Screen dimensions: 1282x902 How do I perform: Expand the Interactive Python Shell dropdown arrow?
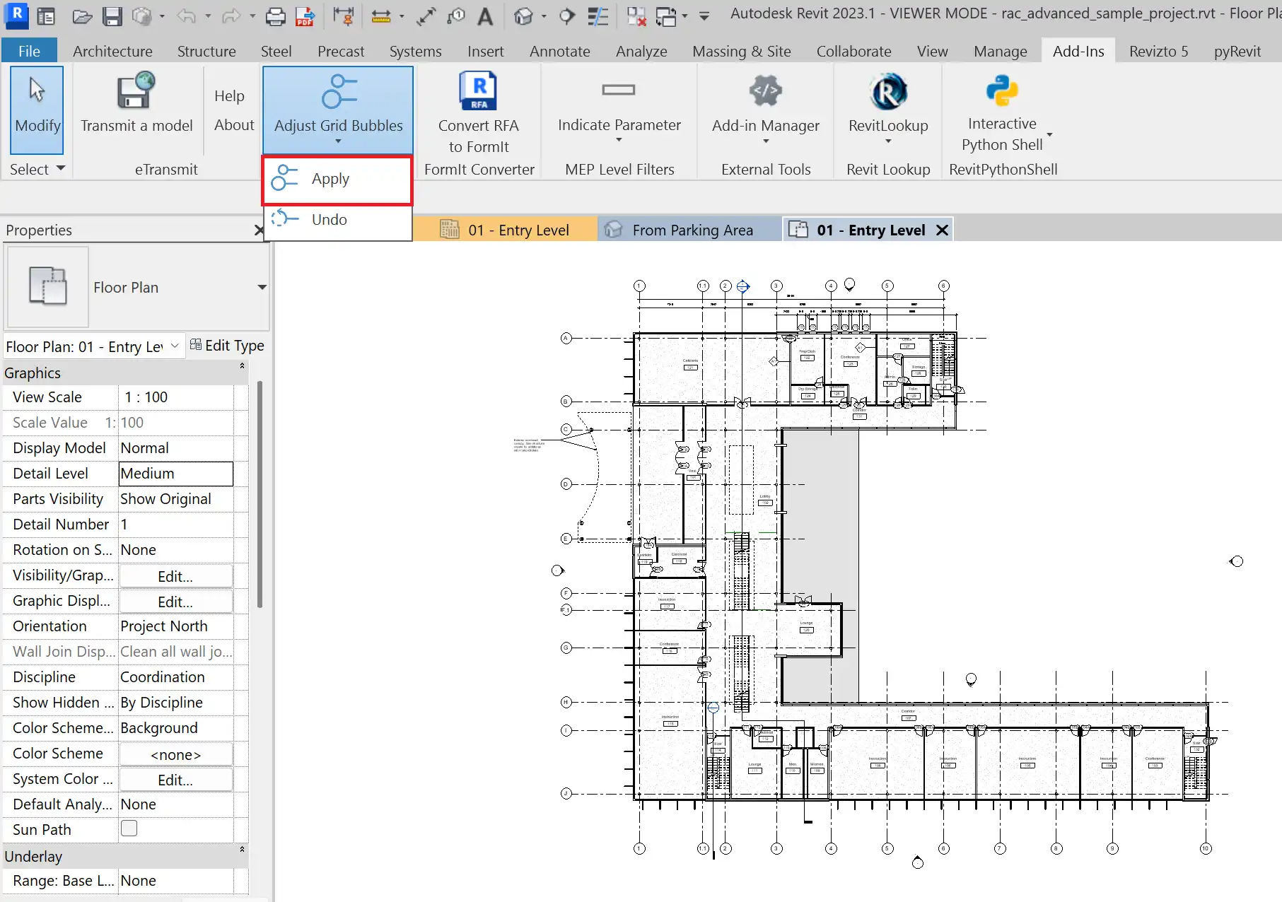coord(1049,134)
